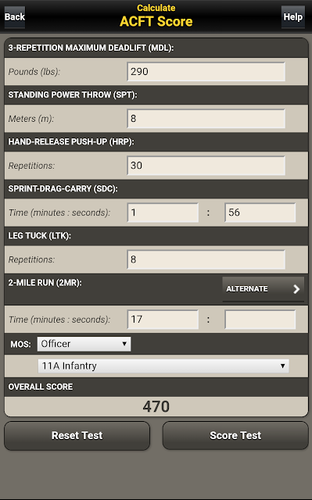Tap the overall score value 470
The image size is (312, 500).
coord(156,406)
